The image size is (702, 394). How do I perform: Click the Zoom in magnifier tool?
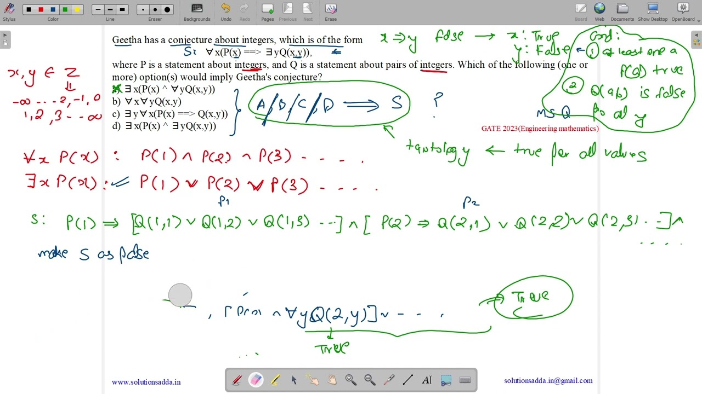(351, 380)
